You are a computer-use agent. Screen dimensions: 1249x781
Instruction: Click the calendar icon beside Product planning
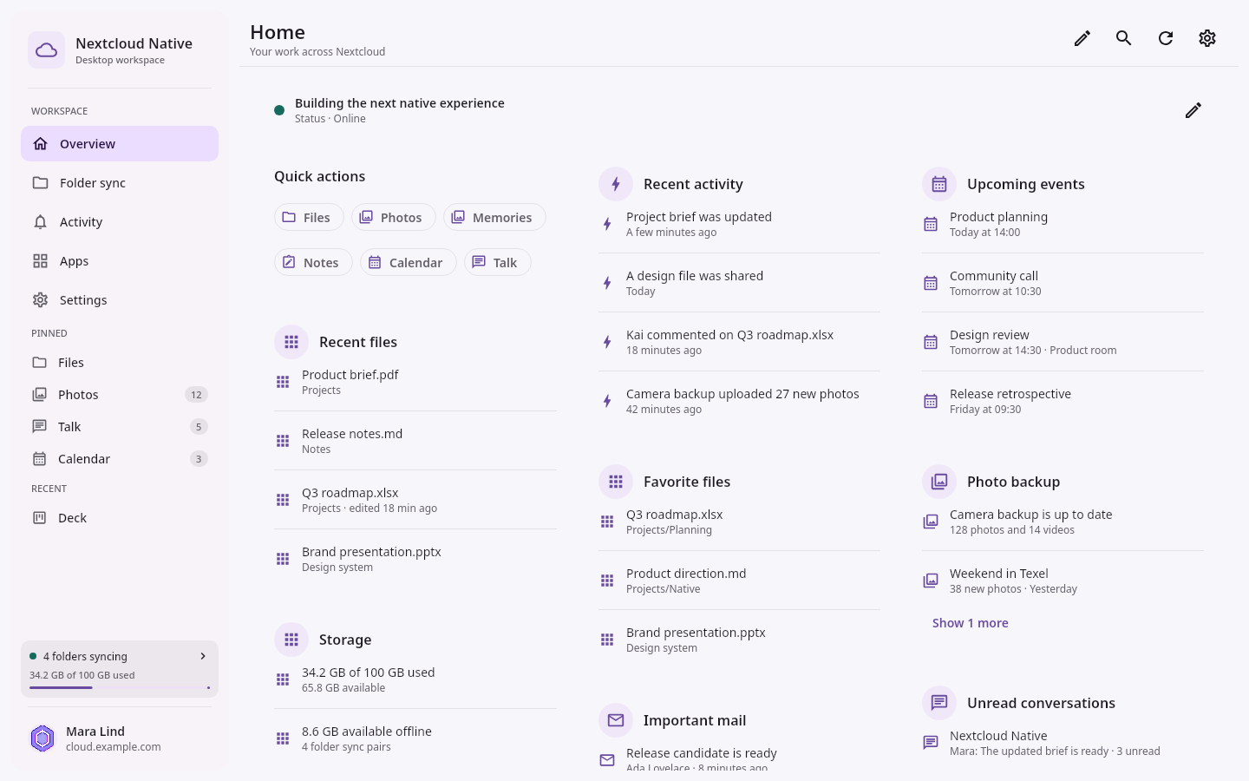coord(931,224)
